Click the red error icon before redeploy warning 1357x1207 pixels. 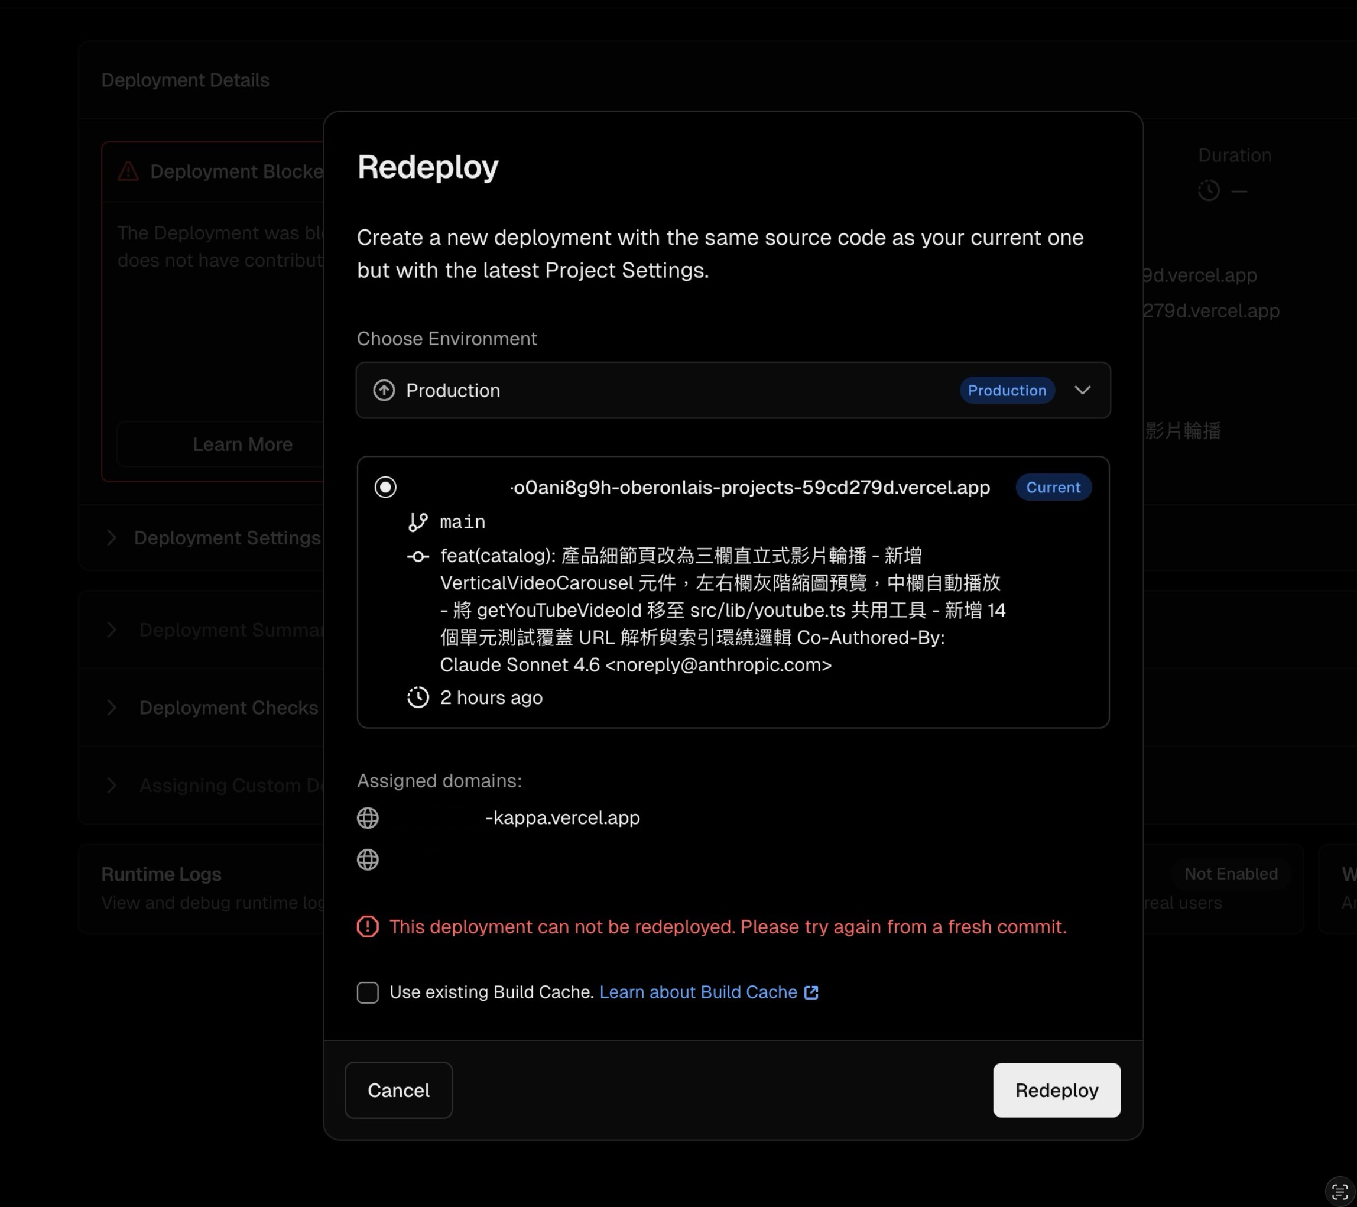pos(367,927)
